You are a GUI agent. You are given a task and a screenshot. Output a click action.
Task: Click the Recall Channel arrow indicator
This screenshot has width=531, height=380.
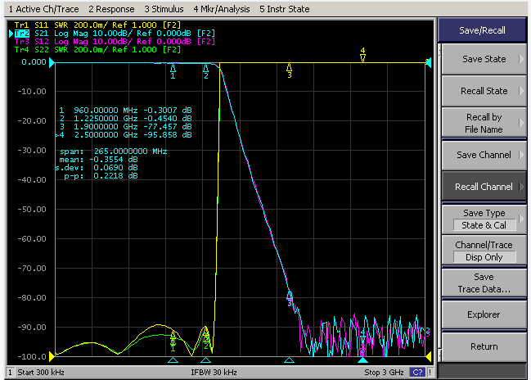[521, 187]
